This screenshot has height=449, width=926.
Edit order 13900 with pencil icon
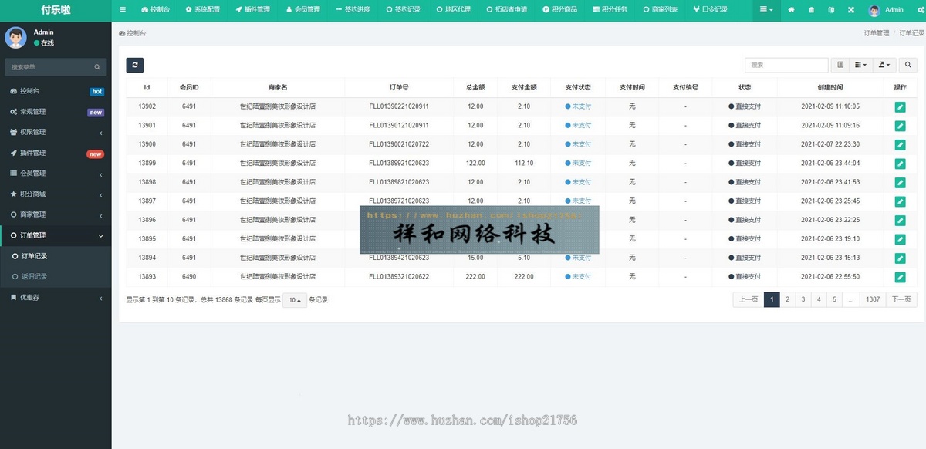900,144
